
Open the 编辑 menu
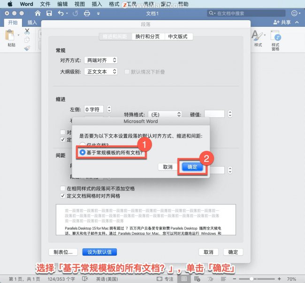point(62,4)
